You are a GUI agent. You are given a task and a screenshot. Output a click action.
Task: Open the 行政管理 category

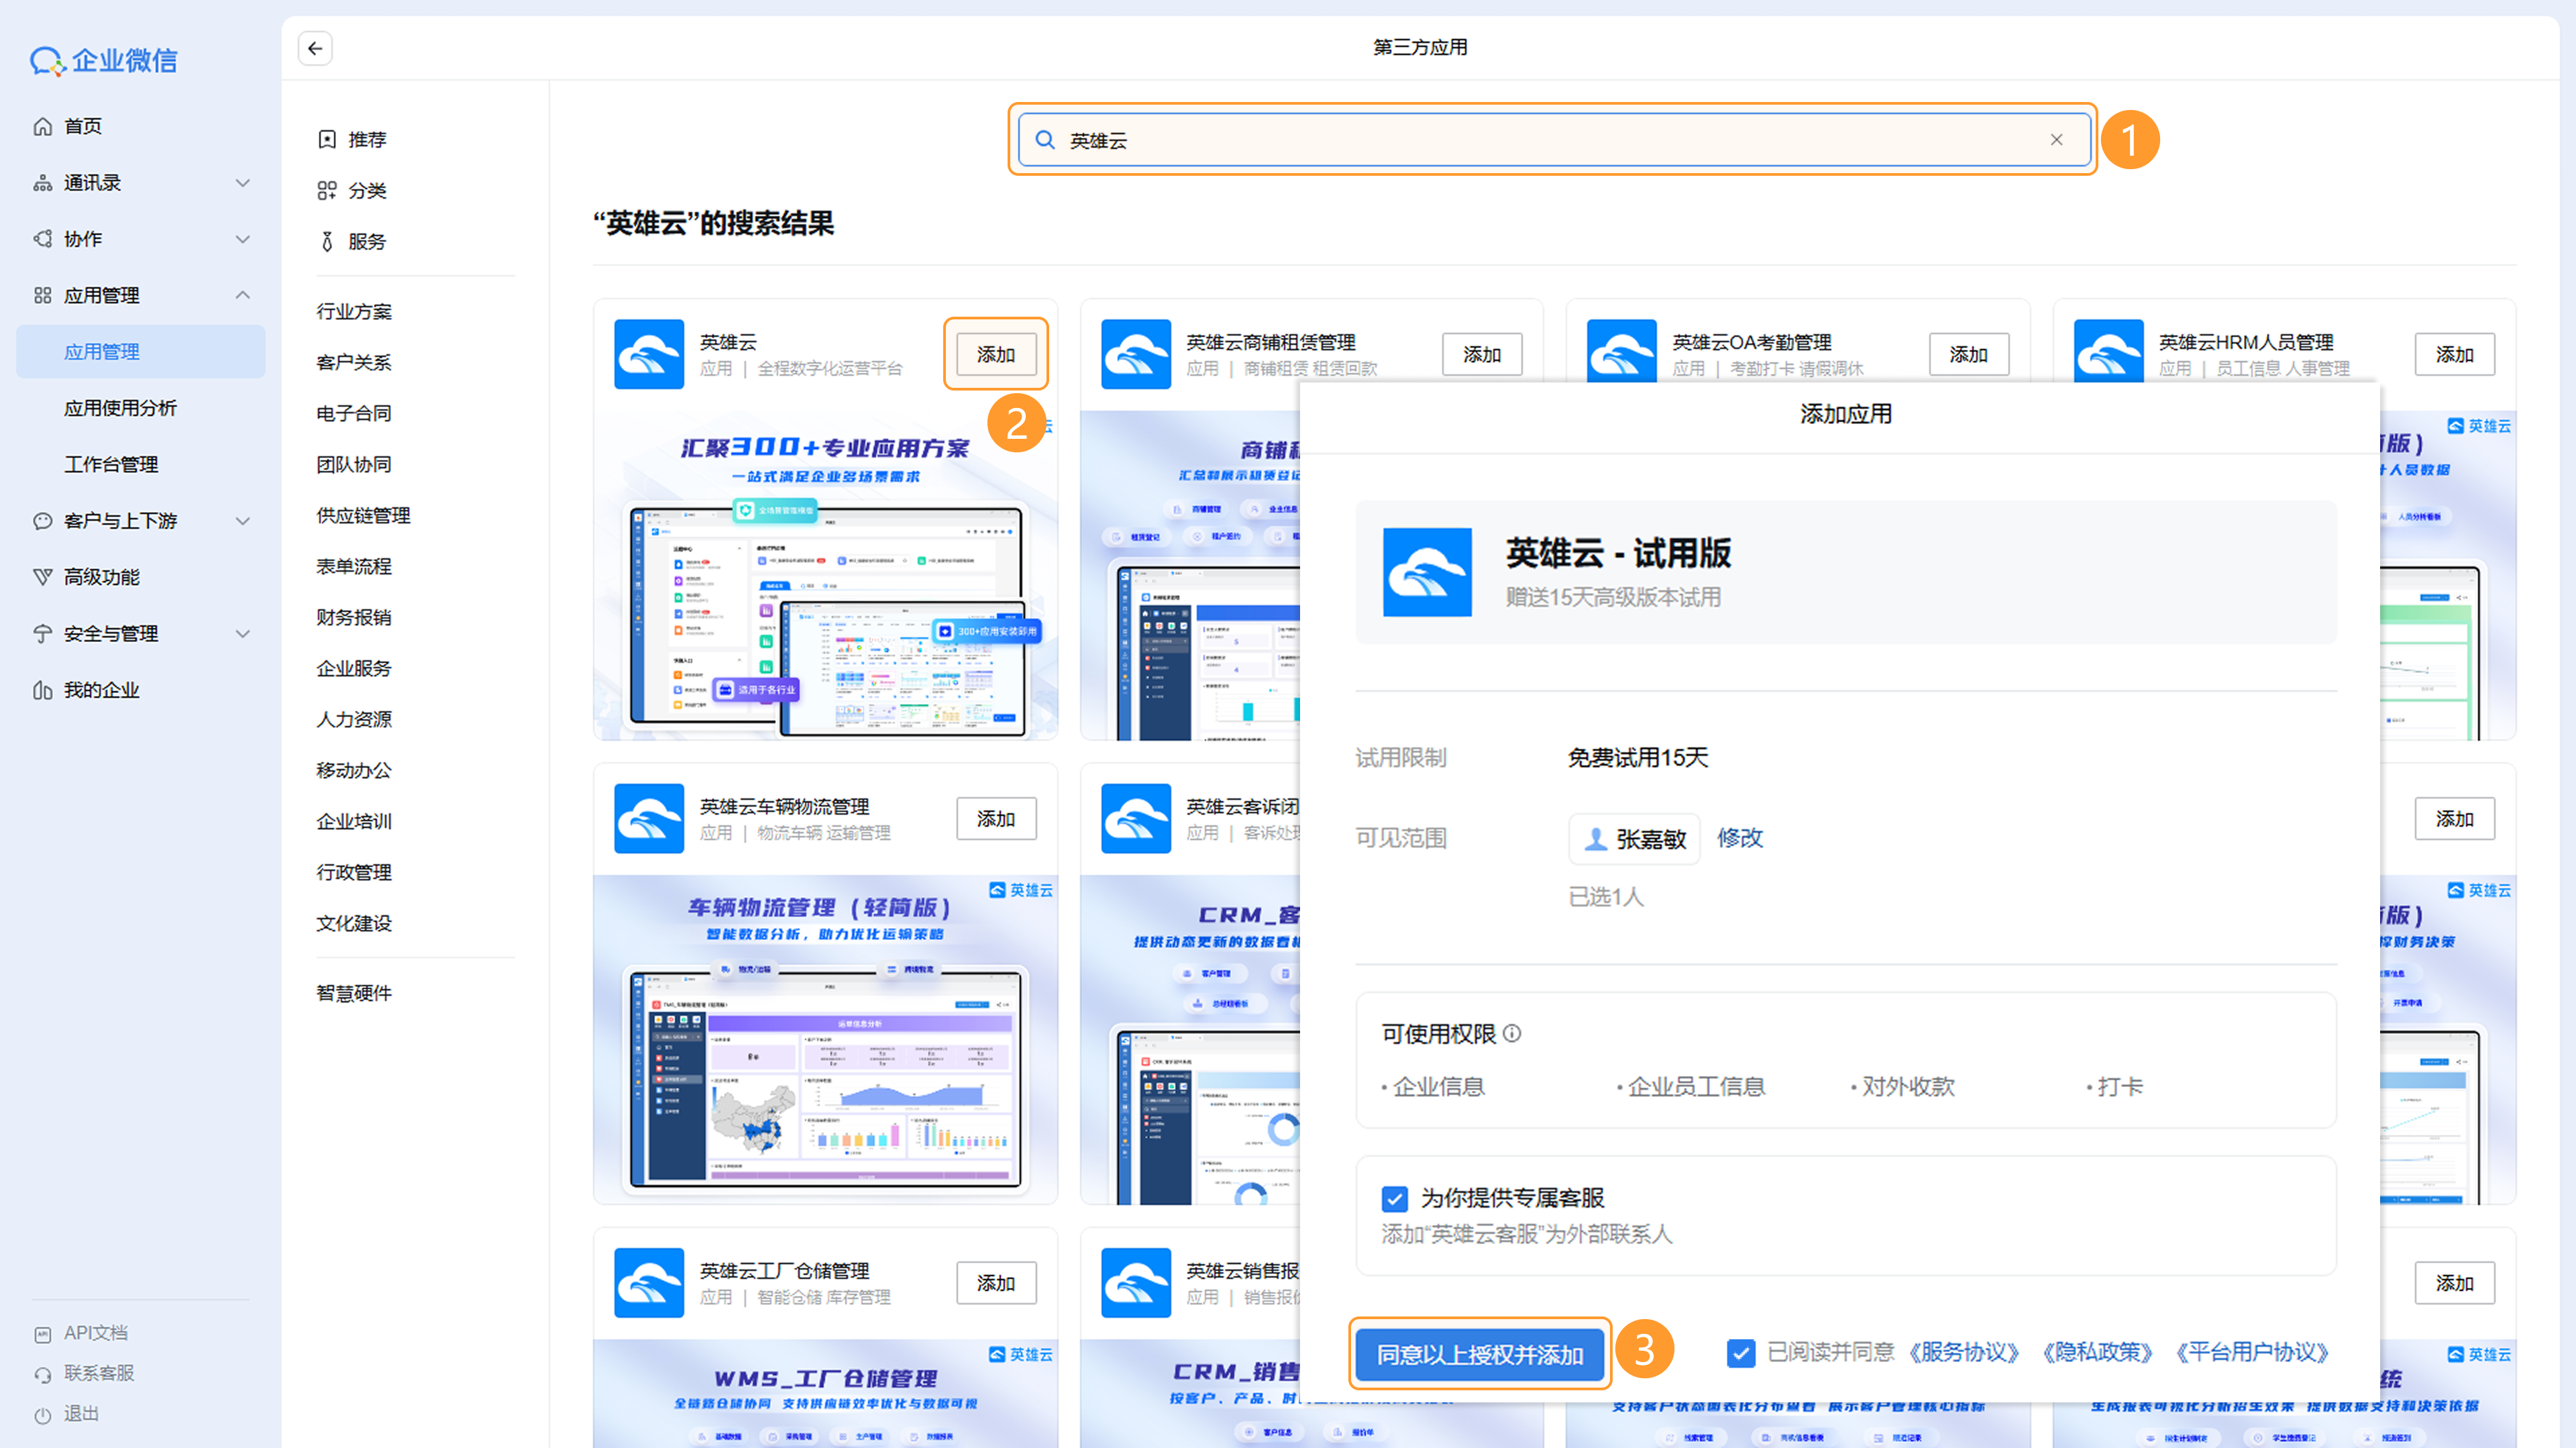pos(354,873)
